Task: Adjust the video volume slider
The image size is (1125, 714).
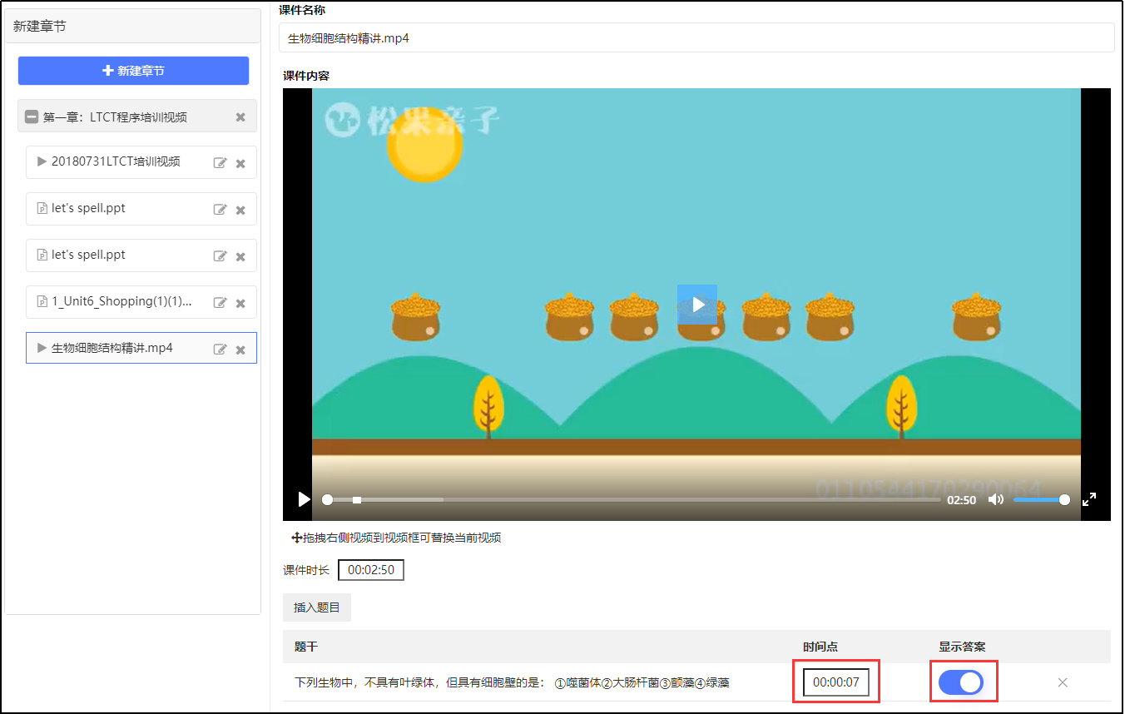Action: (x=1040, y=500)
